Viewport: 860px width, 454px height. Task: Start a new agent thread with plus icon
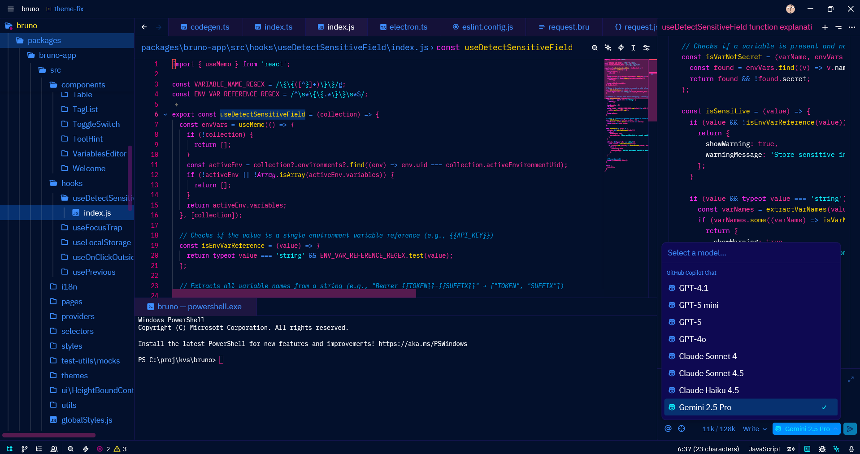click(825, 27)
